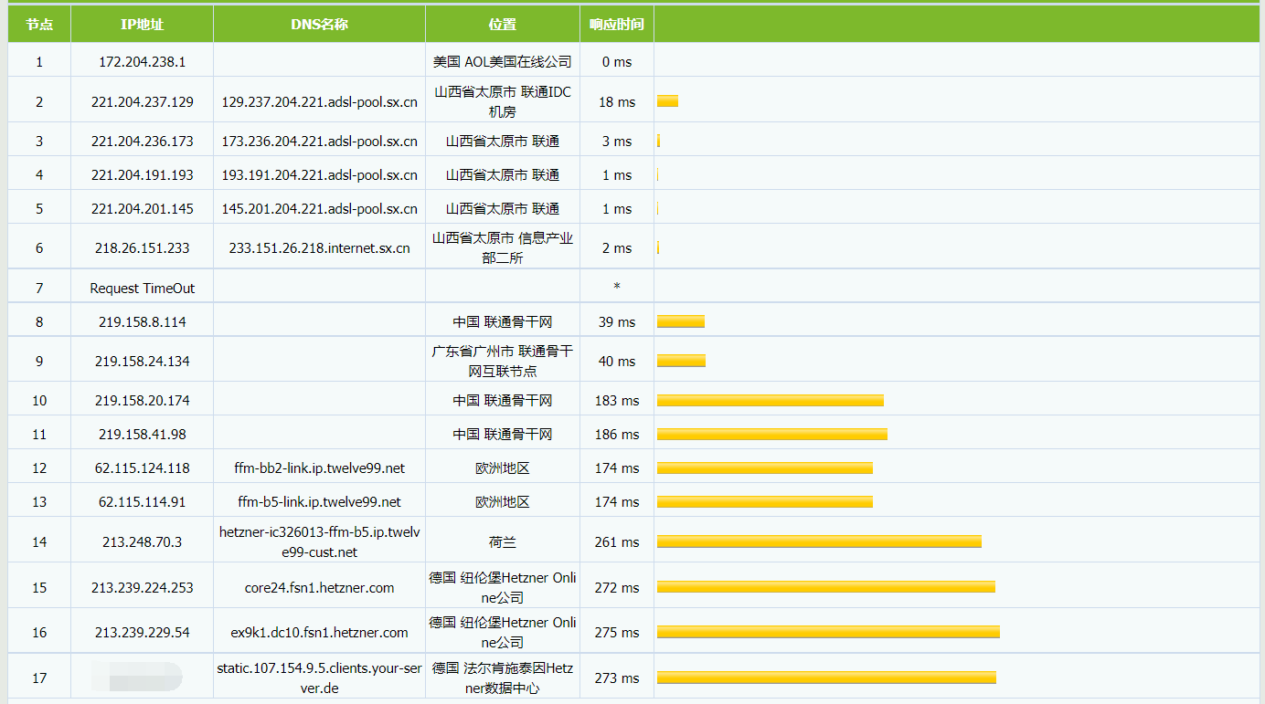
Task: Select the location 美国 AOL美国在线公司
Action: pyautogui.click(x=503, y=62)
